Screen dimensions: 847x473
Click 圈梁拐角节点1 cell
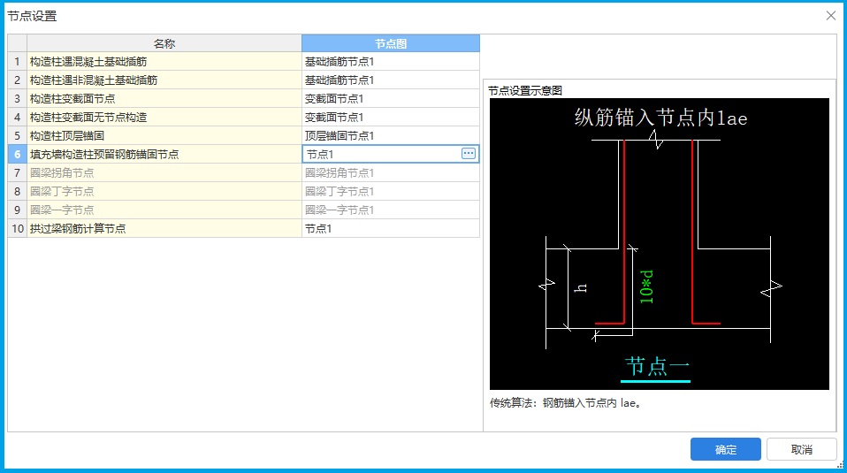(391, 172)
